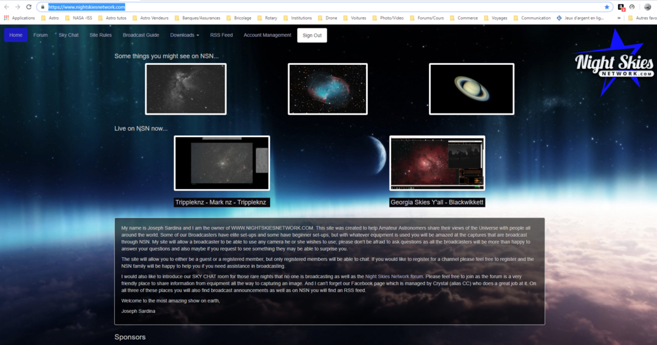Click the 'Joseph Sardina' signature text
This screenshot has height=345, width=657.
click(138, 311)
